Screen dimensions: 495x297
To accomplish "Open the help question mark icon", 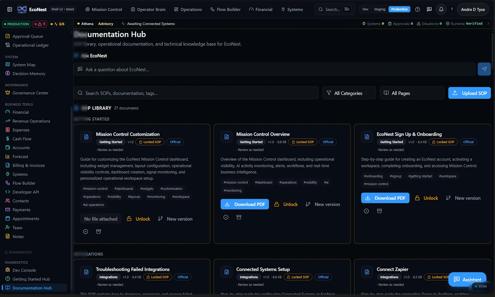I will [417, 9].
